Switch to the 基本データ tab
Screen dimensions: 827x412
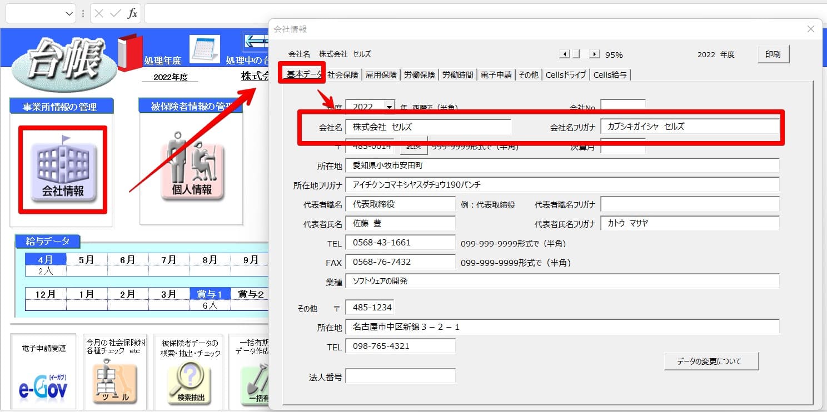coord(303,75)
